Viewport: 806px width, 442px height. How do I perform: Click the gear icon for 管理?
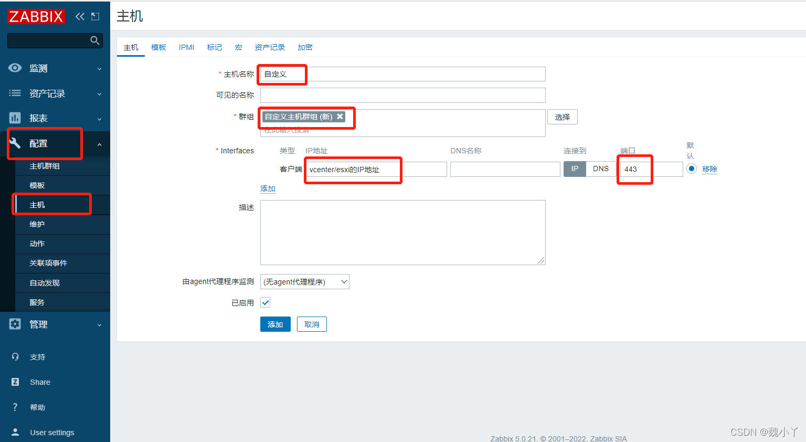click(x=15, y=324)
